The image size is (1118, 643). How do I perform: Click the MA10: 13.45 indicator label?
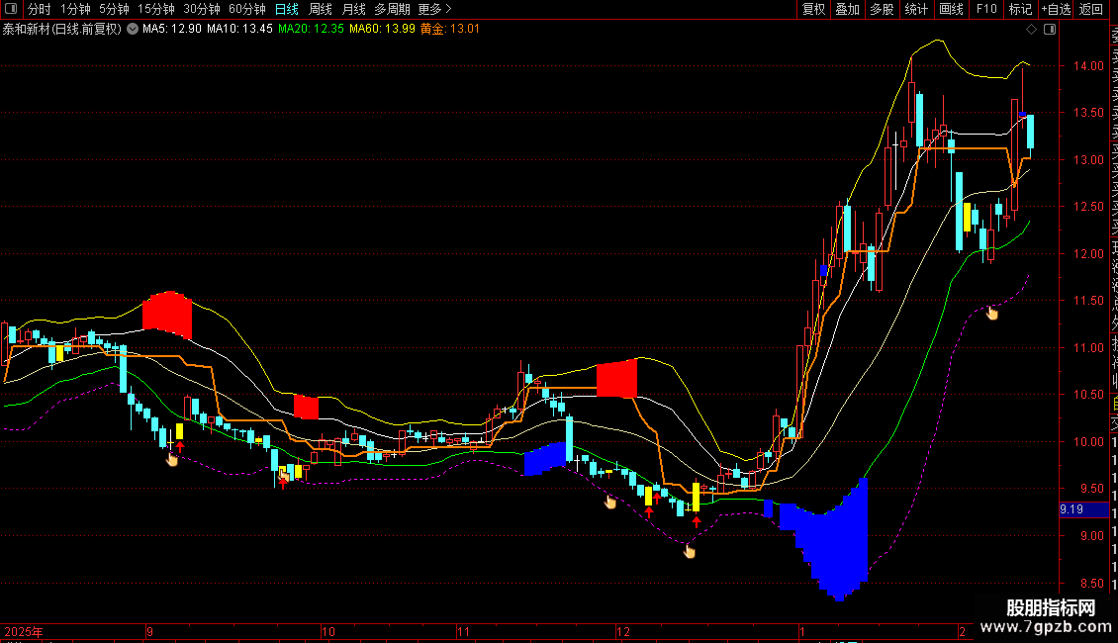pyautogui.click(x=239, y=29)
